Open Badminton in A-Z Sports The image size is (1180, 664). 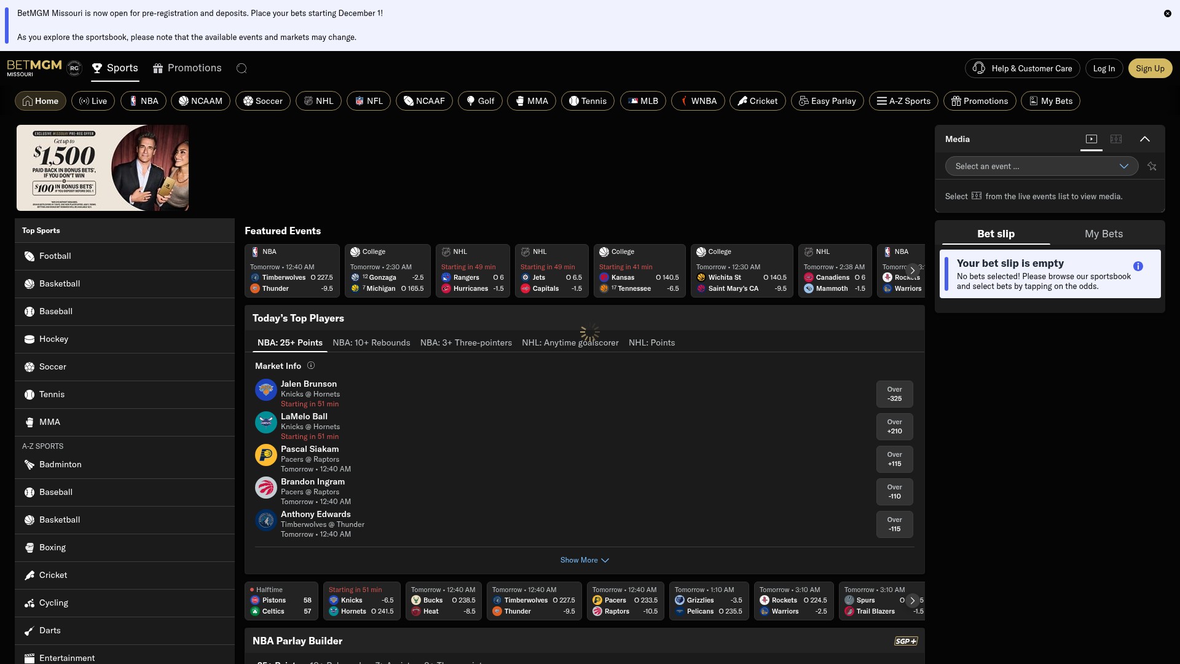[x=125, y=465]
